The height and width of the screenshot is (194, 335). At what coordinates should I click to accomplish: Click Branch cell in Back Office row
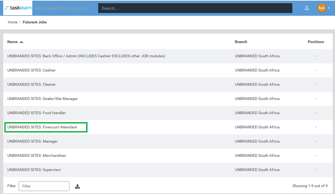pyautogui.click(x=257, y=56)
